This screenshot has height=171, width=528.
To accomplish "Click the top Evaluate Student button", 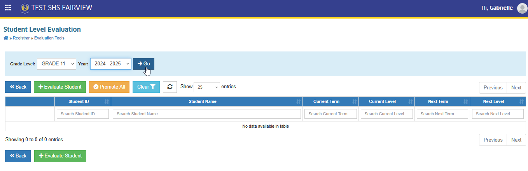I will 60,87.
